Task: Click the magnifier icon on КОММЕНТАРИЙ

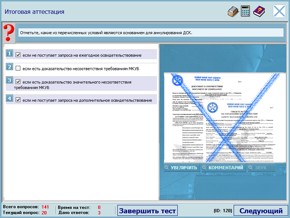Action: coord(204,168)
